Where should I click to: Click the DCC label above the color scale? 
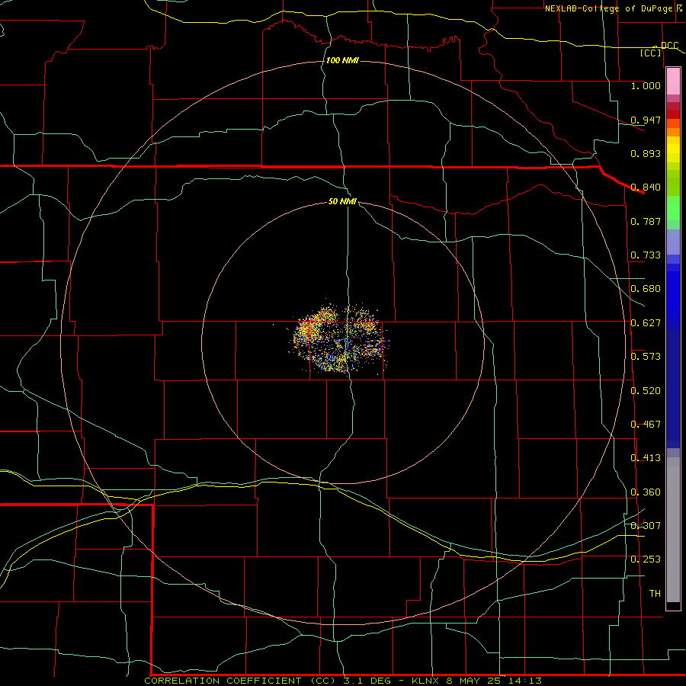pyautogui.click(x=669, y=45)
